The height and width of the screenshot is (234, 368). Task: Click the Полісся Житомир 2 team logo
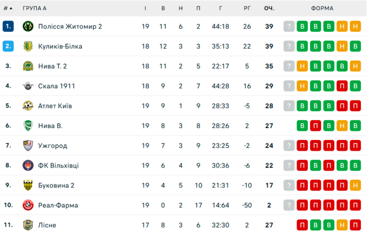pos(28,26)
